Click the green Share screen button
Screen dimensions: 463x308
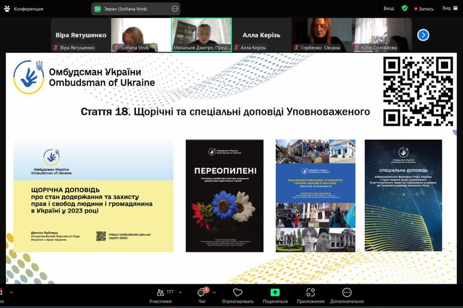pos(275,296)
